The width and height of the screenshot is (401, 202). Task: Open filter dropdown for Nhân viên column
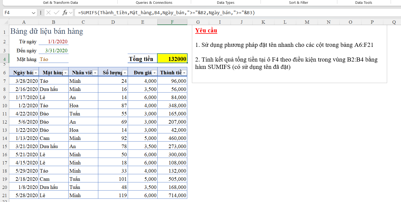[x=95, y=73]
